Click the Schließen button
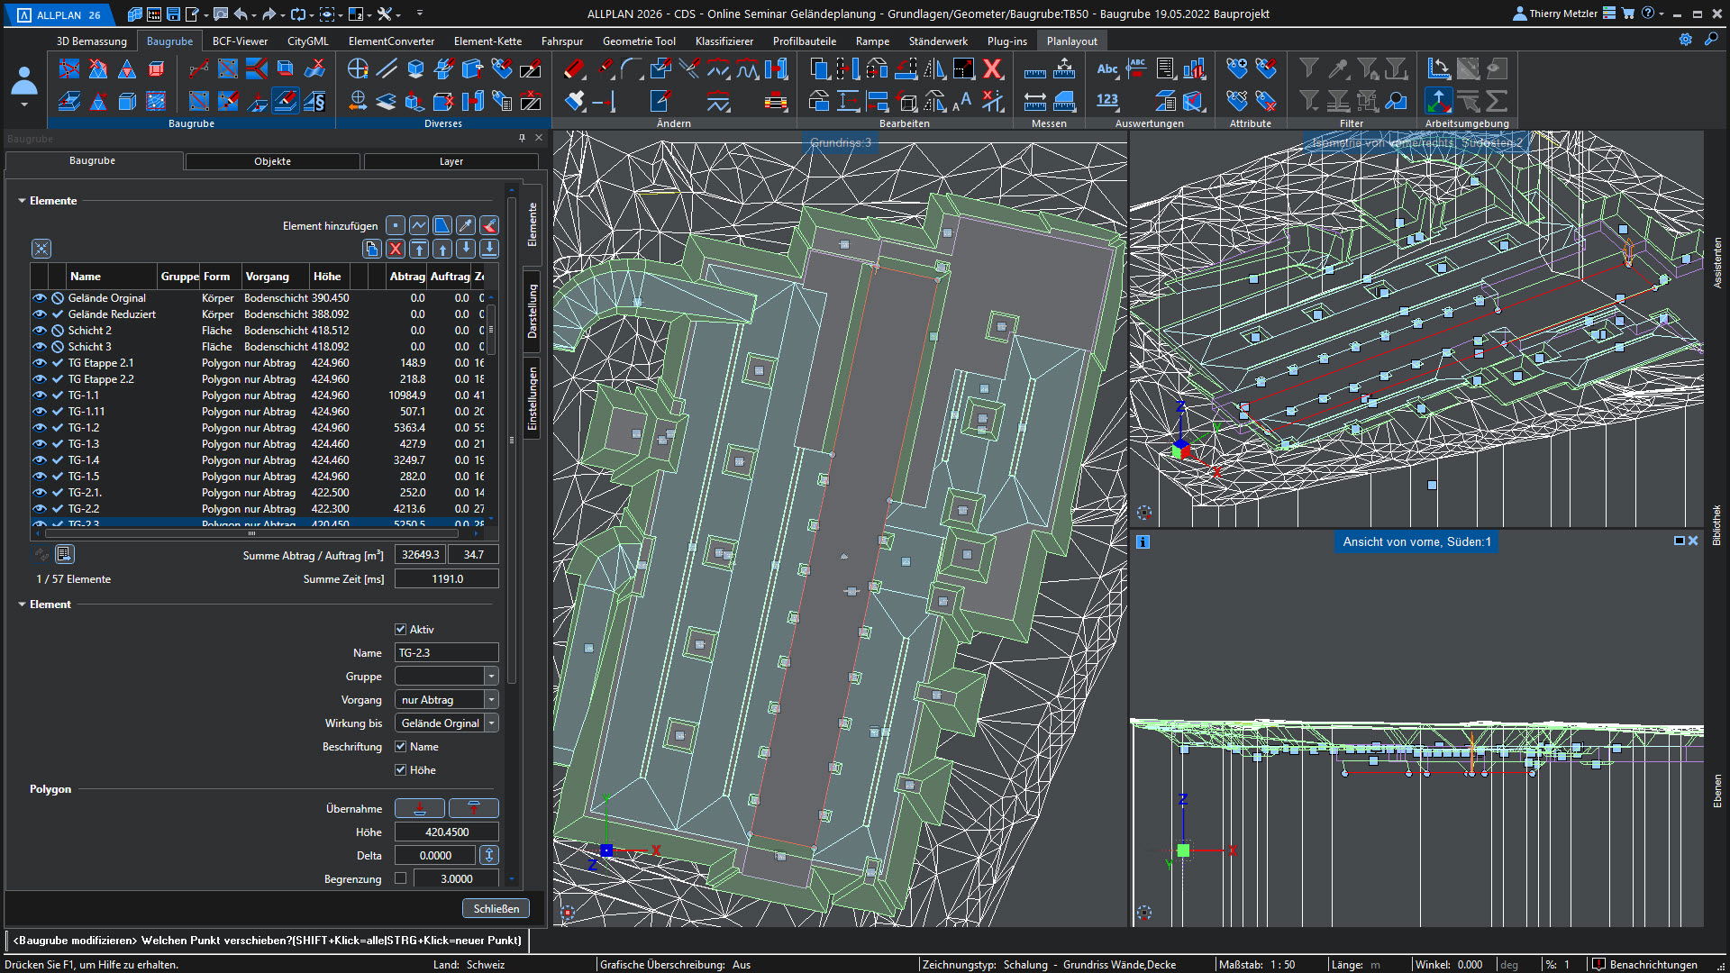 [x=496, y=908]
